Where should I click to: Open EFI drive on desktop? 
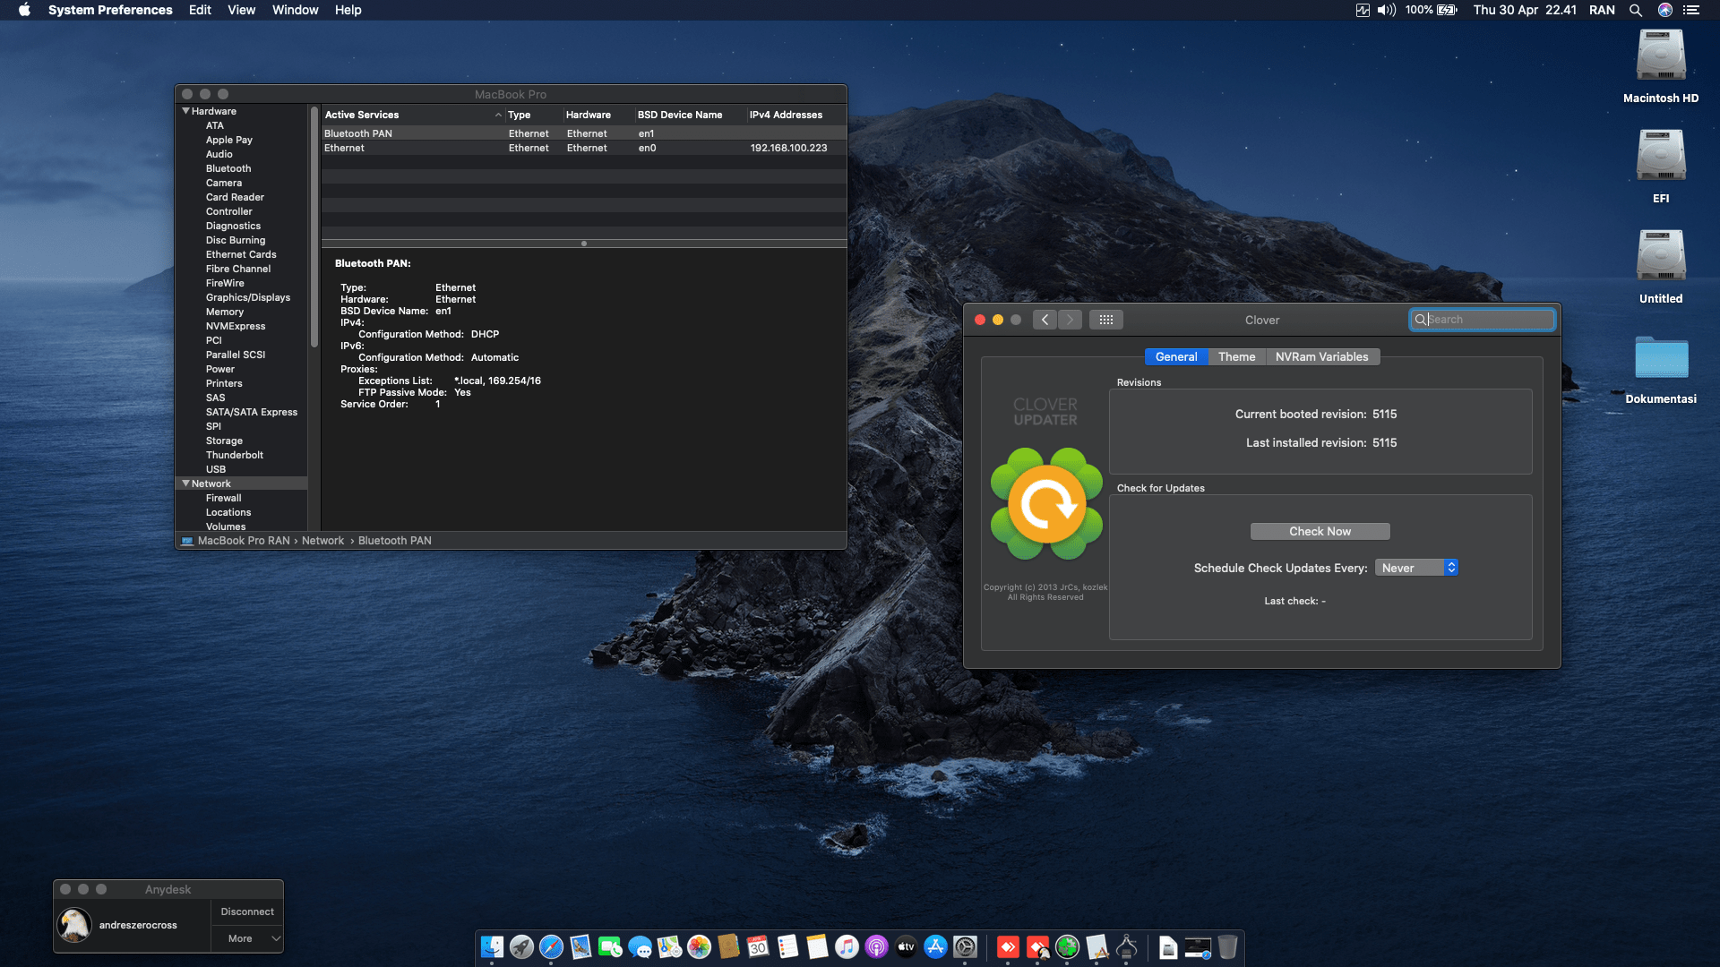(1661, 167)
